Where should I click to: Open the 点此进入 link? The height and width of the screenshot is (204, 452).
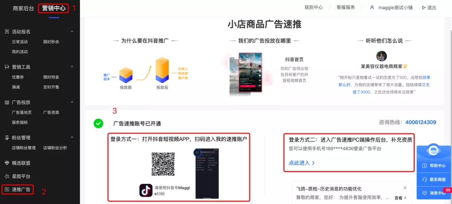click(x=302, y=163)
